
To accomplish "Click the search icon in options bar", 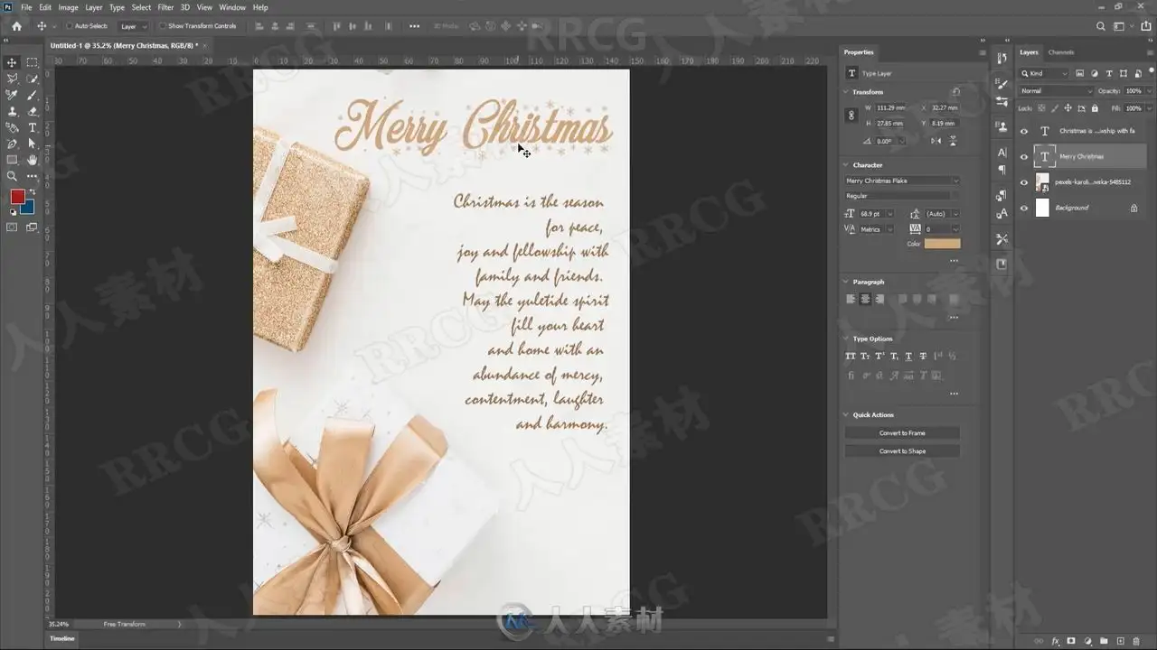I will coord(1100,26).
